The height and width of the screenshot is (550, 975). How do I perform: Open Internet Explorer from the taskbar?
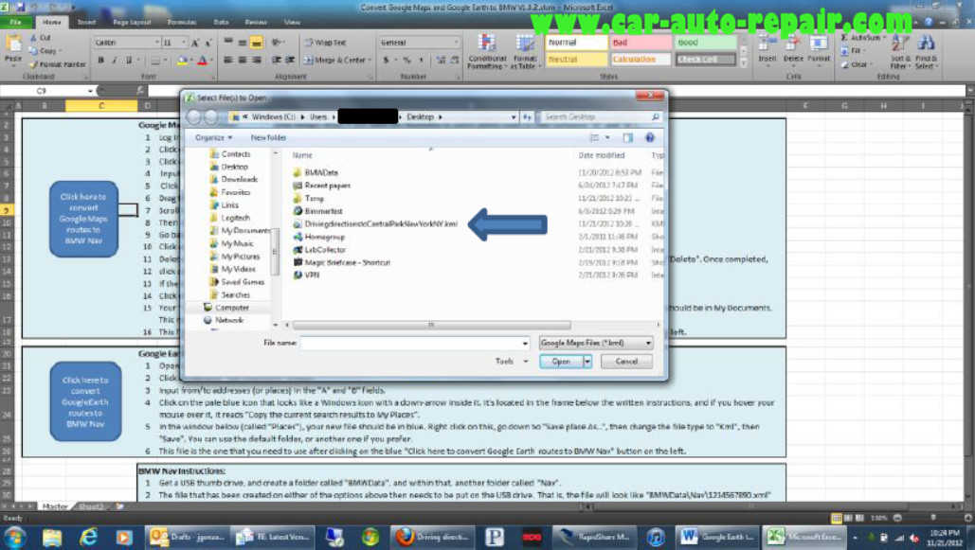[88, 537]
